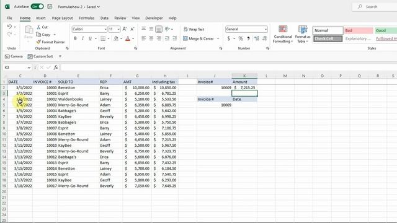Image resolution: width=397 pixels, height=223 pixels.
Task: Open the Name Box dropdown arrow
Action: pos(29,68)
